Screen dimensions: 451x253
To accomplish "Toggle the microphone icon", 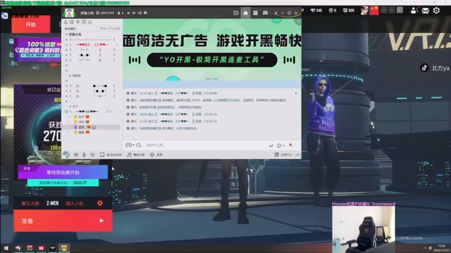I will pos(84,155).
